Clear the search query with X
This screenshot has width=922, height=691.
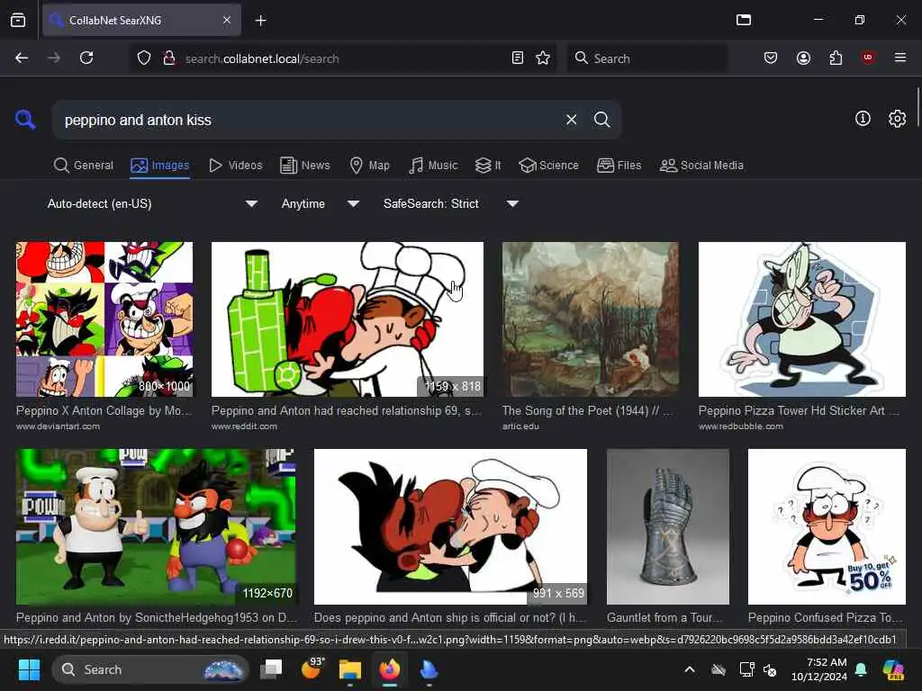[571, 120]
